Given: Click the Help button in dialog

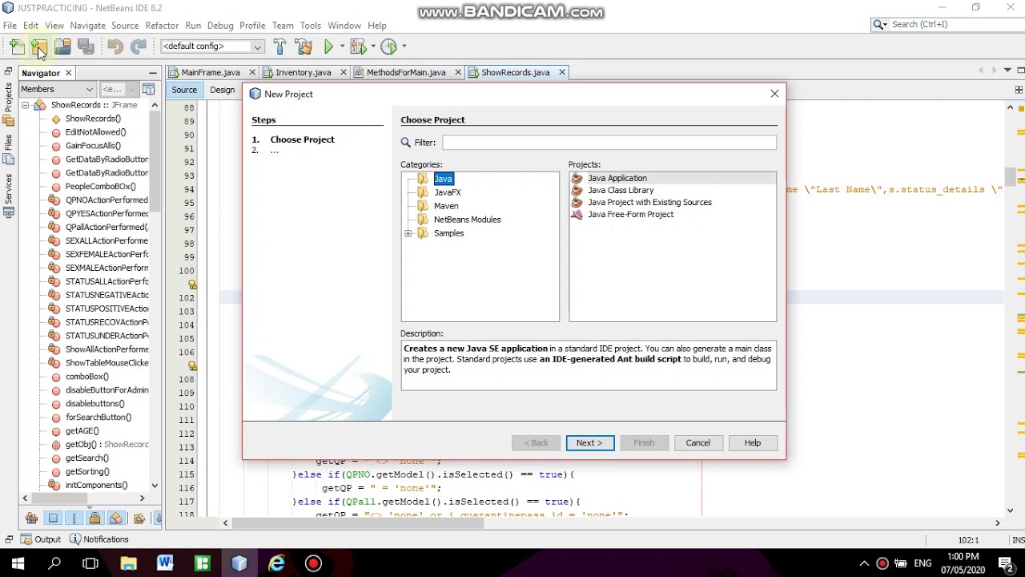Looking at the screenshot, I should (x=752, y=443).
